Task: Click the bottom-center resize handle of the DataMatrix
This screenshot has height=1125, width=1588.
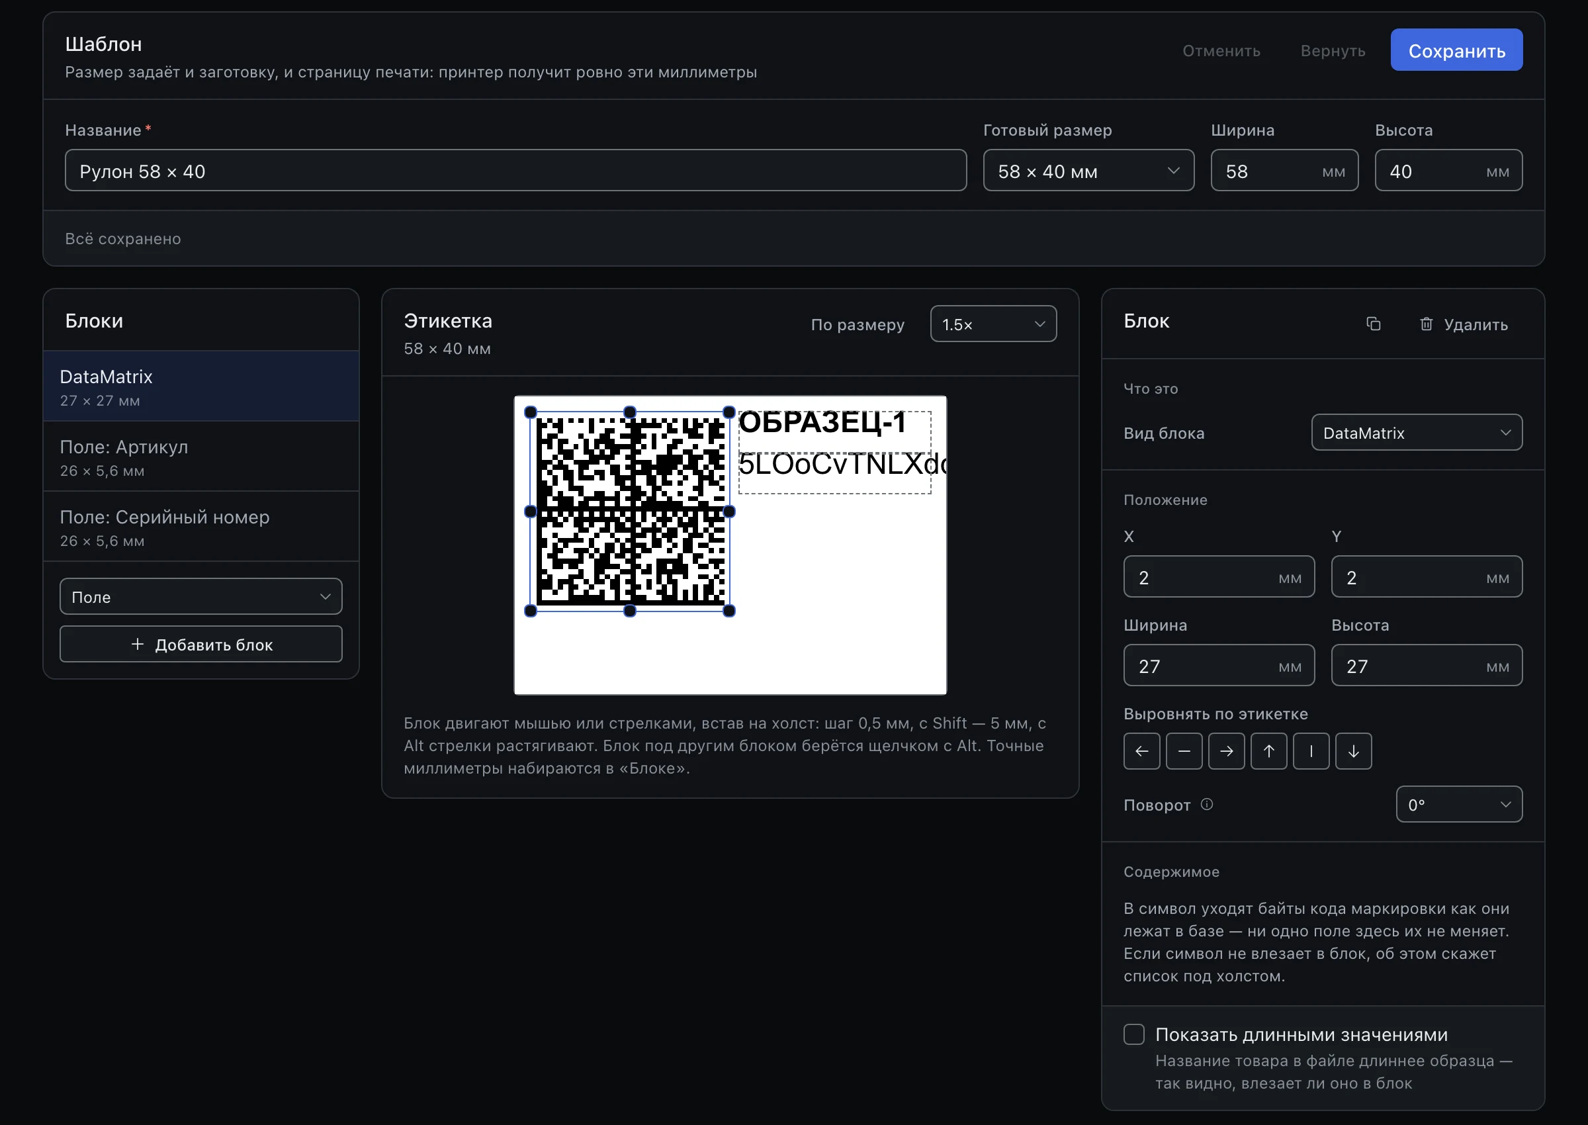Action: (x=629, y=611)
